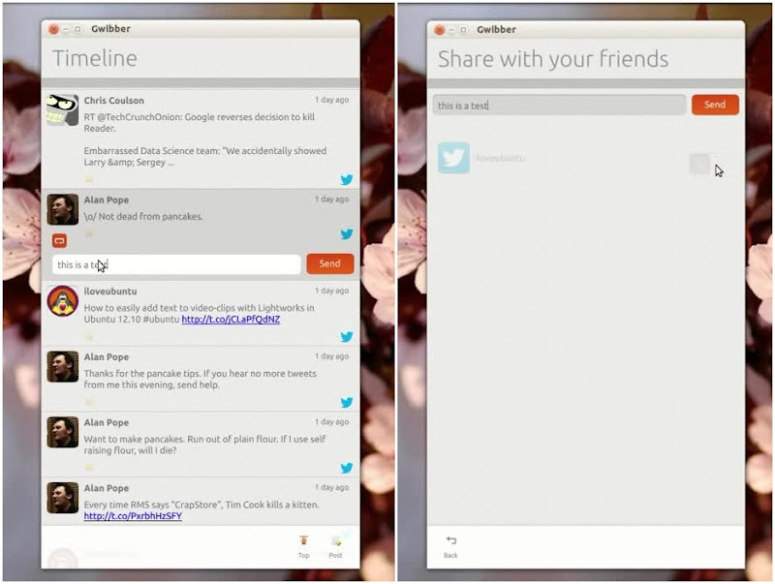Click 'Want to make pancakes' tweet text
The image size is (775, 584).
click(204, 445)
